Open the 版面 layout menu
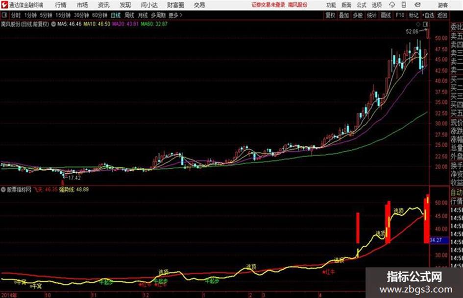This screenshot has width=463, height=298. coord(346,5)
